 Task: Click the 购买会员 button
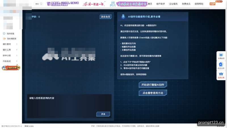click(106, 17)
